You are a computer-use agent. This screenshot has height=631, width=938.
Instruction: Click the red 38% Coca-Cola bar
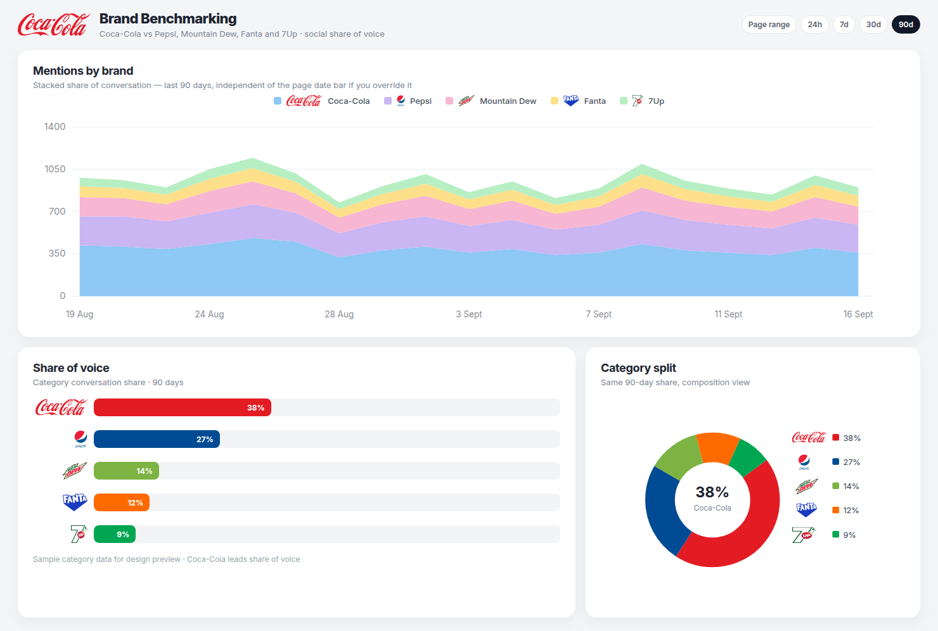[183, 407]
